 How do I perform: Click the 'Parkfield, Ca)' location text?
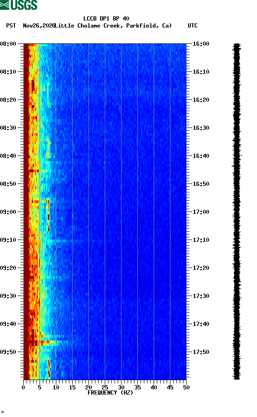coord(149,26)
